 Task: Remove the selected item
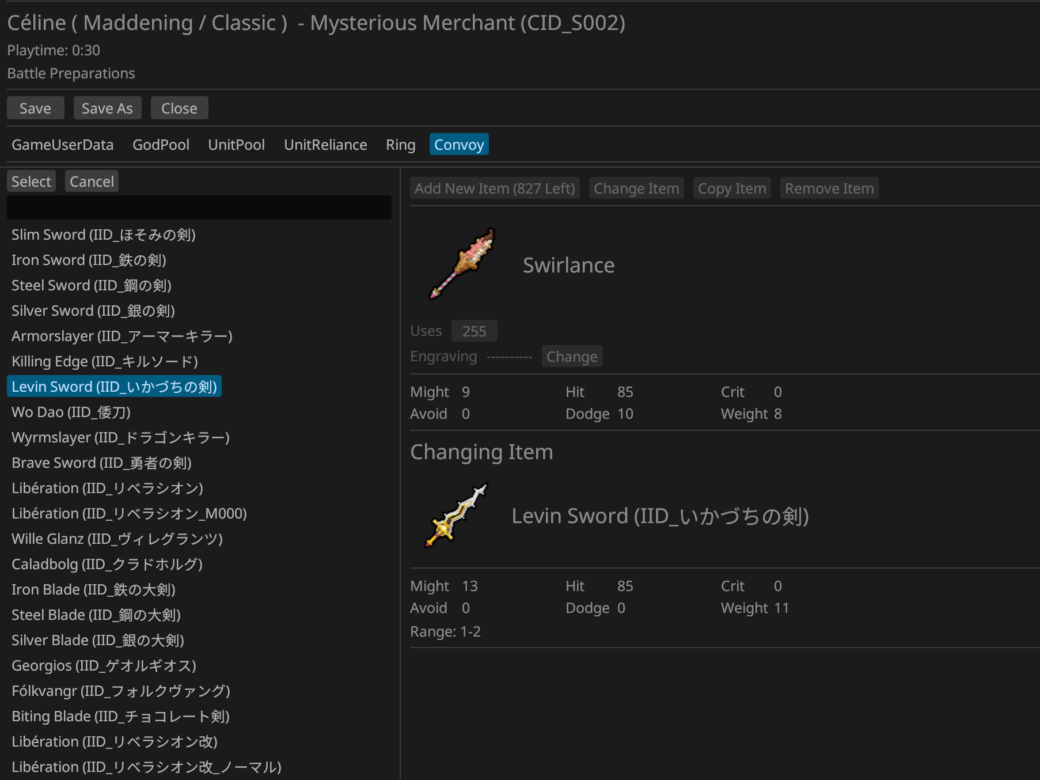(x=829, y=188)
